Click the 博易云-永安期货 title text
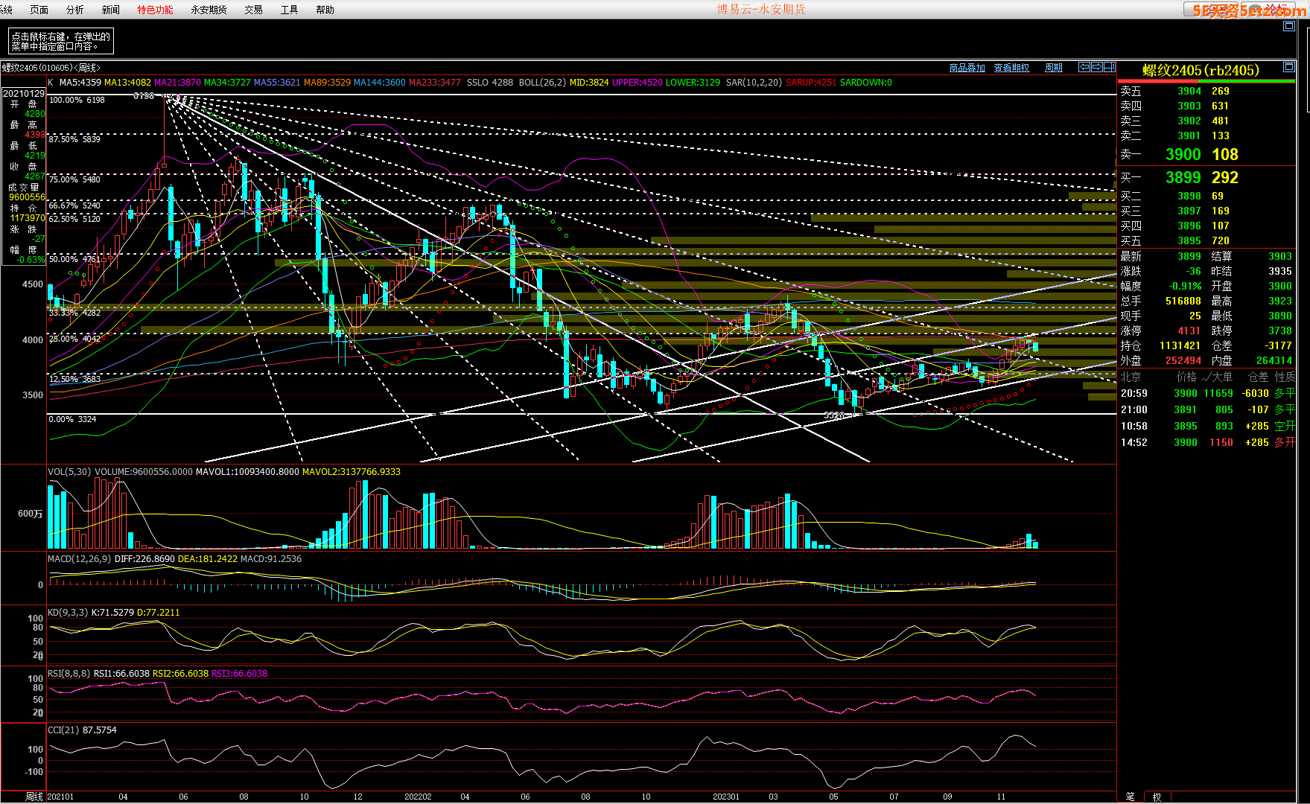 point(761,9)
